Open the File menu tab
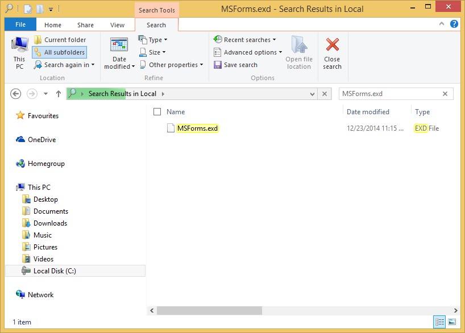 click(20, 24)
